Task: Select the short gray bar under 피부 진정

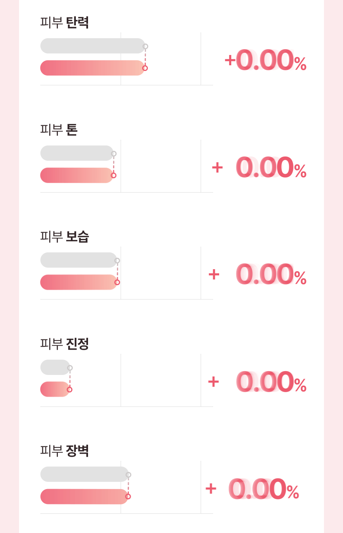Action: click(55, 367)
